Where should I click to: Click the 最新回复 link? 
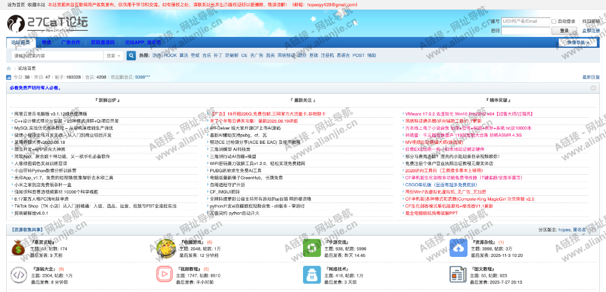(x=591, y=77)
